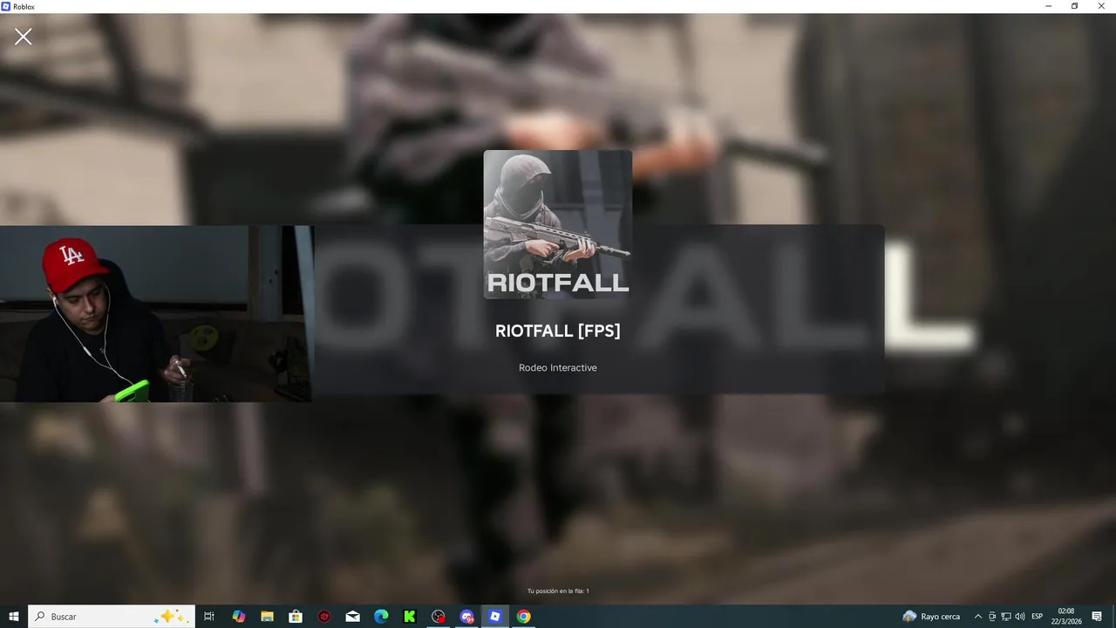This screenshot has width=1116, height=628.
Task: Click the webcam overlay of the streamer
Action: (x=157, y=314)
